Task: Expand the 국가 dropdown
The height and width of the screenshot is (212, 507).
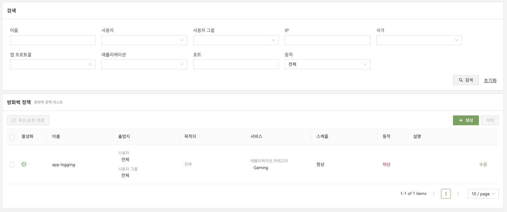Action: click(x=419, y=40)
